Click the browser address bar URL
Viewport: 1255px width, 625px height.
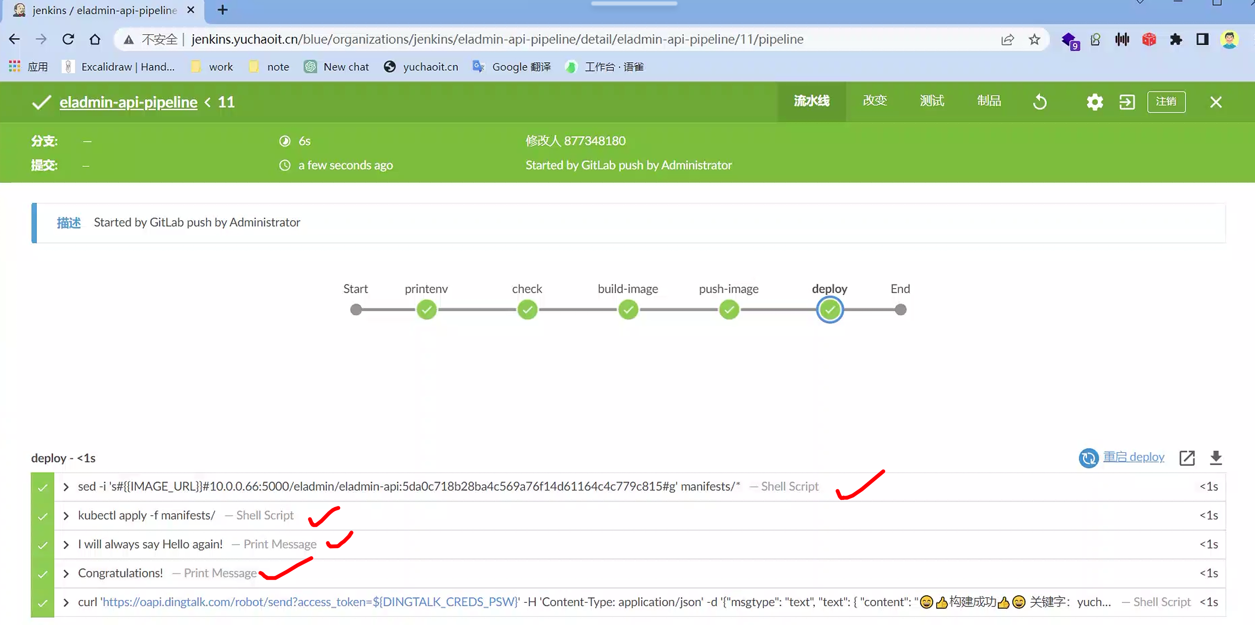click(x=497, y=39)
